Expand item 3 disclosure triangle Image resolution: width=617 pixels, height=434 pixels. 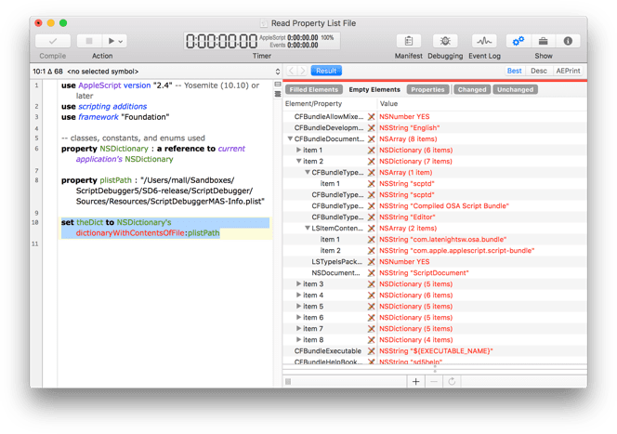(298, 283)
